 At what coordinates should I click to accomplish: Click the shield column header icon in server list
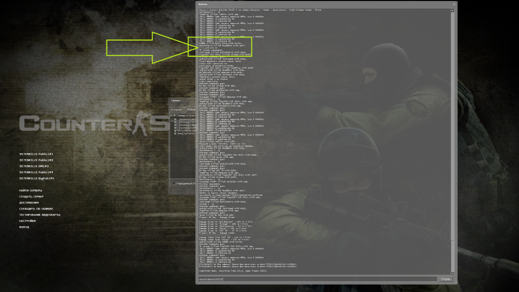[x=175, y=116]
